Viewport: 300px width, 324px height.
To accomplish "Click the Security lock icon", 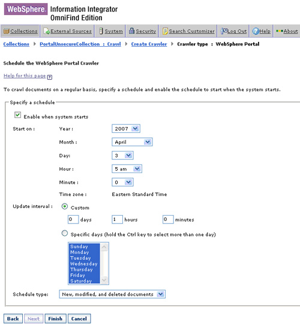I will [131, 31].
